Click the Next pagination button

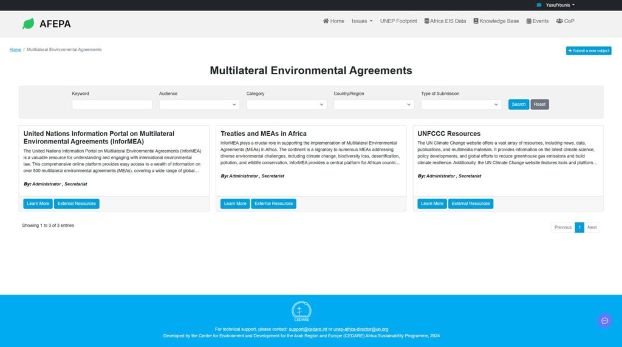[x=592, y=227]
